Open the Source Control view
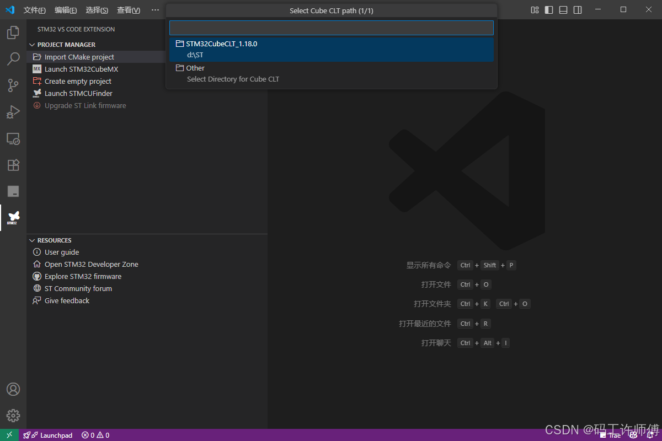The width and height of the screenshot is (662, 441). pyautogui.click(x=13, y=85)
